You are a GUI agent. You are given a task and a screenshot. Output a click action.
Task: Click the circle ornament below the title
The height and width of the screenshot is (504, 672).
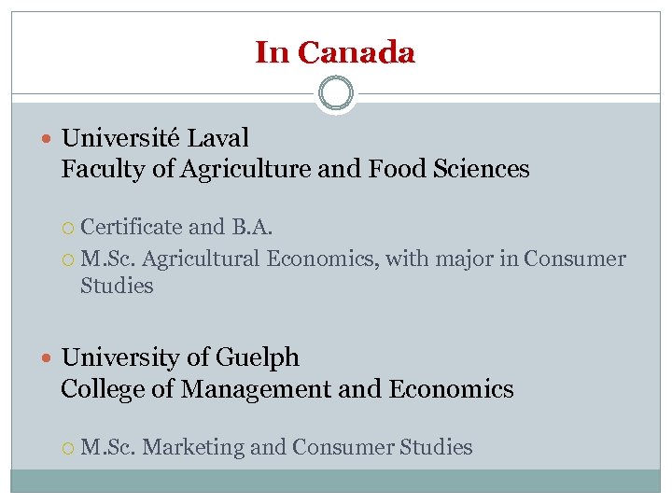click(335, 93)
